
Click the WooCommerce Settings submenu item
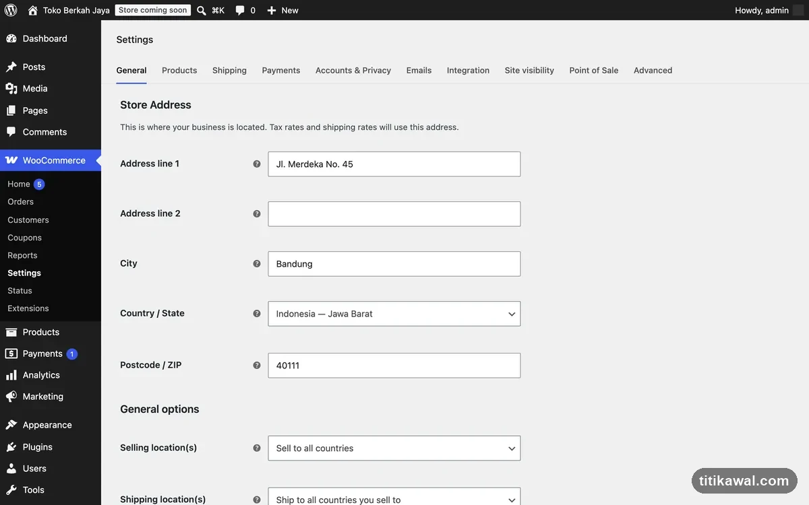pyautogui.click(x=24, y=273)
